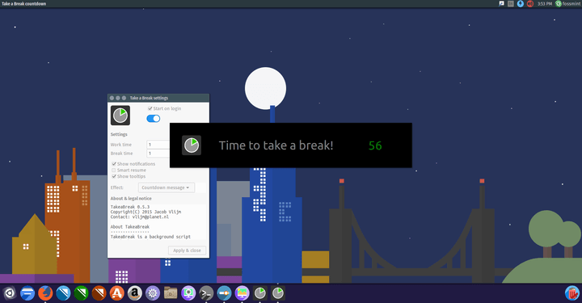Open the trash icon in dock corner

[572, 293]
